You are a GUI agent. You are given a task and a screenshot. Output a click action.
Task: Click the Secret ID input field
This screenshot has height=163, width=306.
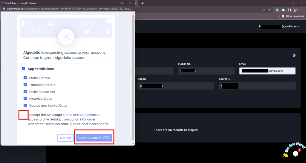click(257, 86)
